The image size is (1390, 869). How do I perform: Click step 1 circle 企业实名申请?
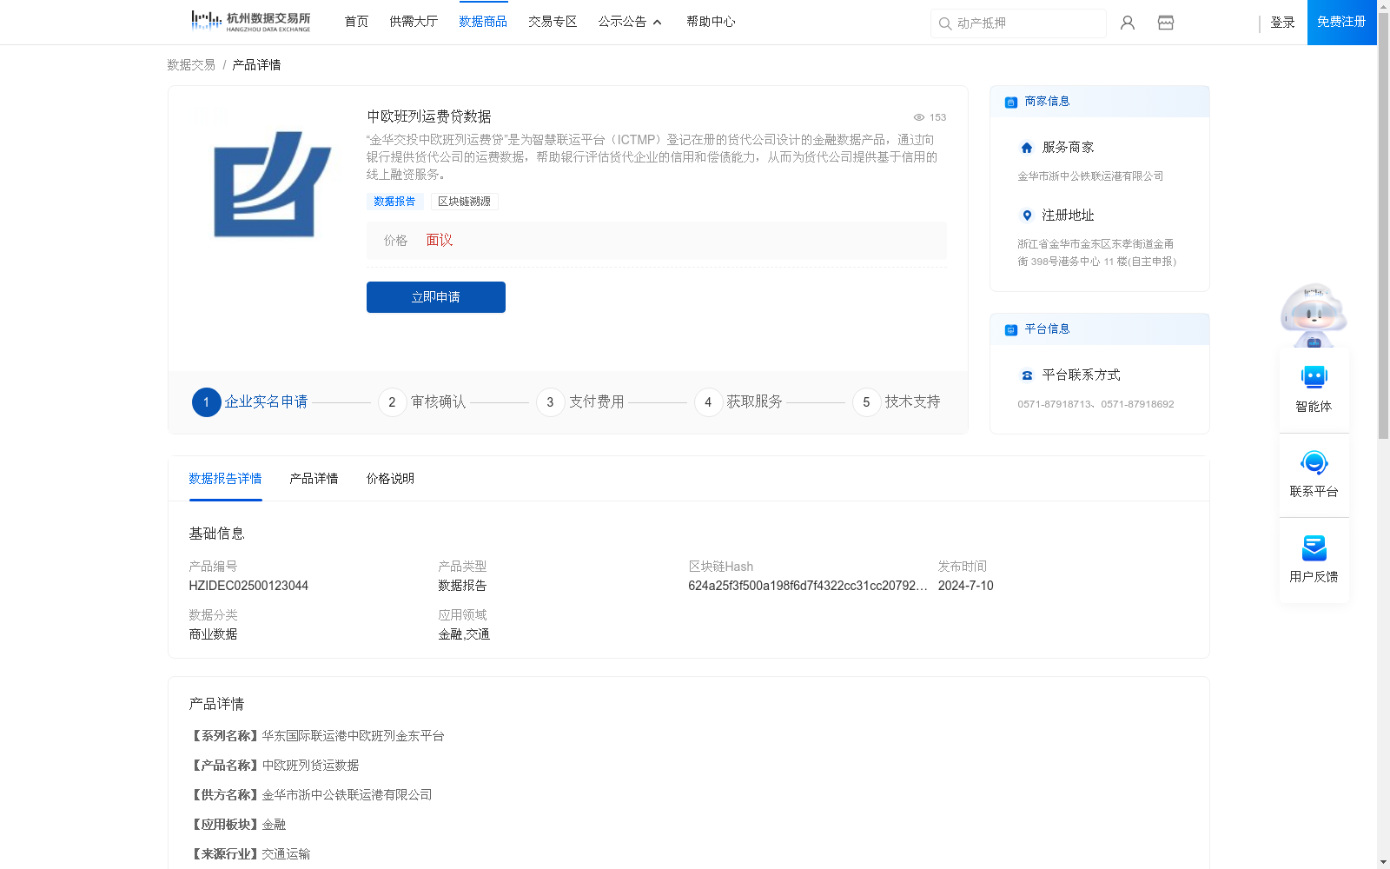pos(206,402)
